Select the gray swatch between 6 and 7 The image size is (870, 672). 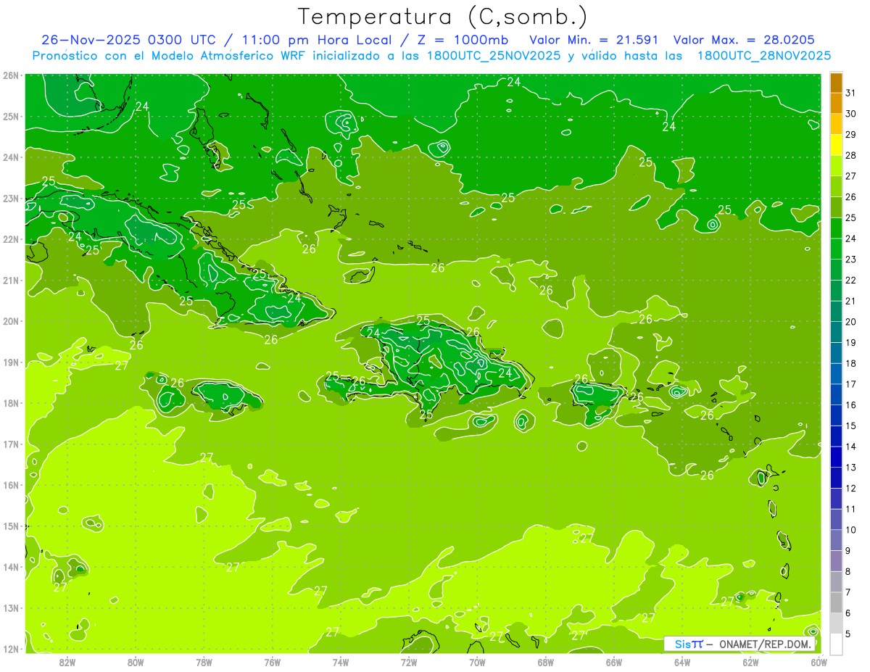pos(836,603)
